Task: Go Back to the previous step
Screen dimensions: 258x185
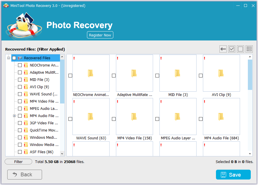Action: [25, 175]
